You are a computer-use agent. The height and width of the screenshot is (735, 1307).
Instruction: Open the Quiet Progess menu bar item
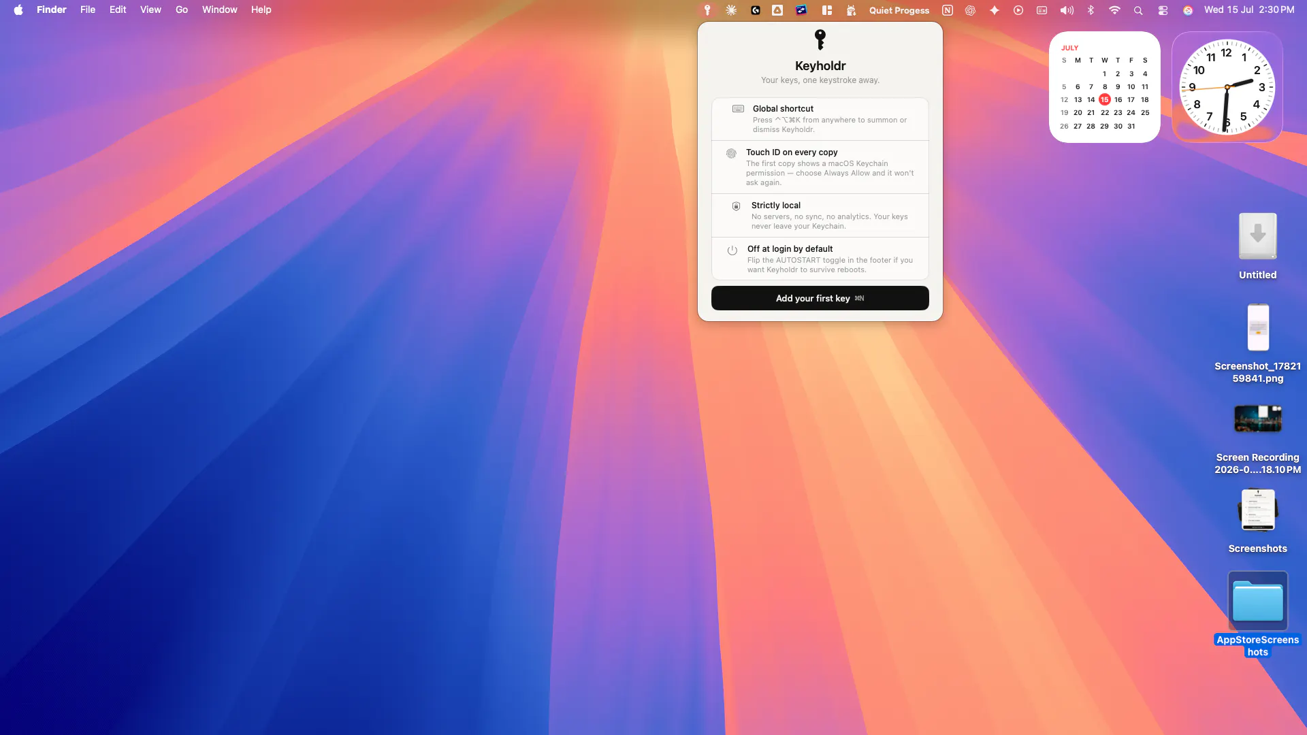click(899, 10)
